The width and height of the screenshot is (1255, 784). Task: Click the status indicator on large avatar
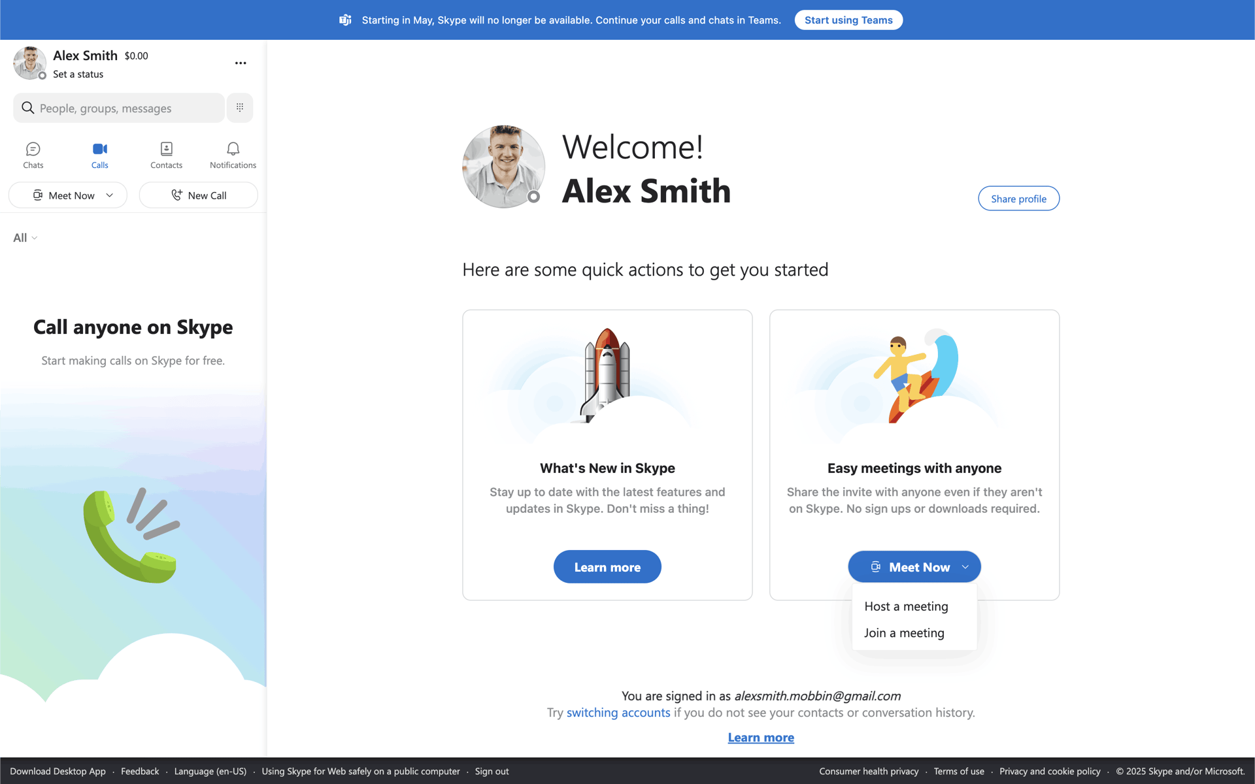[534, 197]
